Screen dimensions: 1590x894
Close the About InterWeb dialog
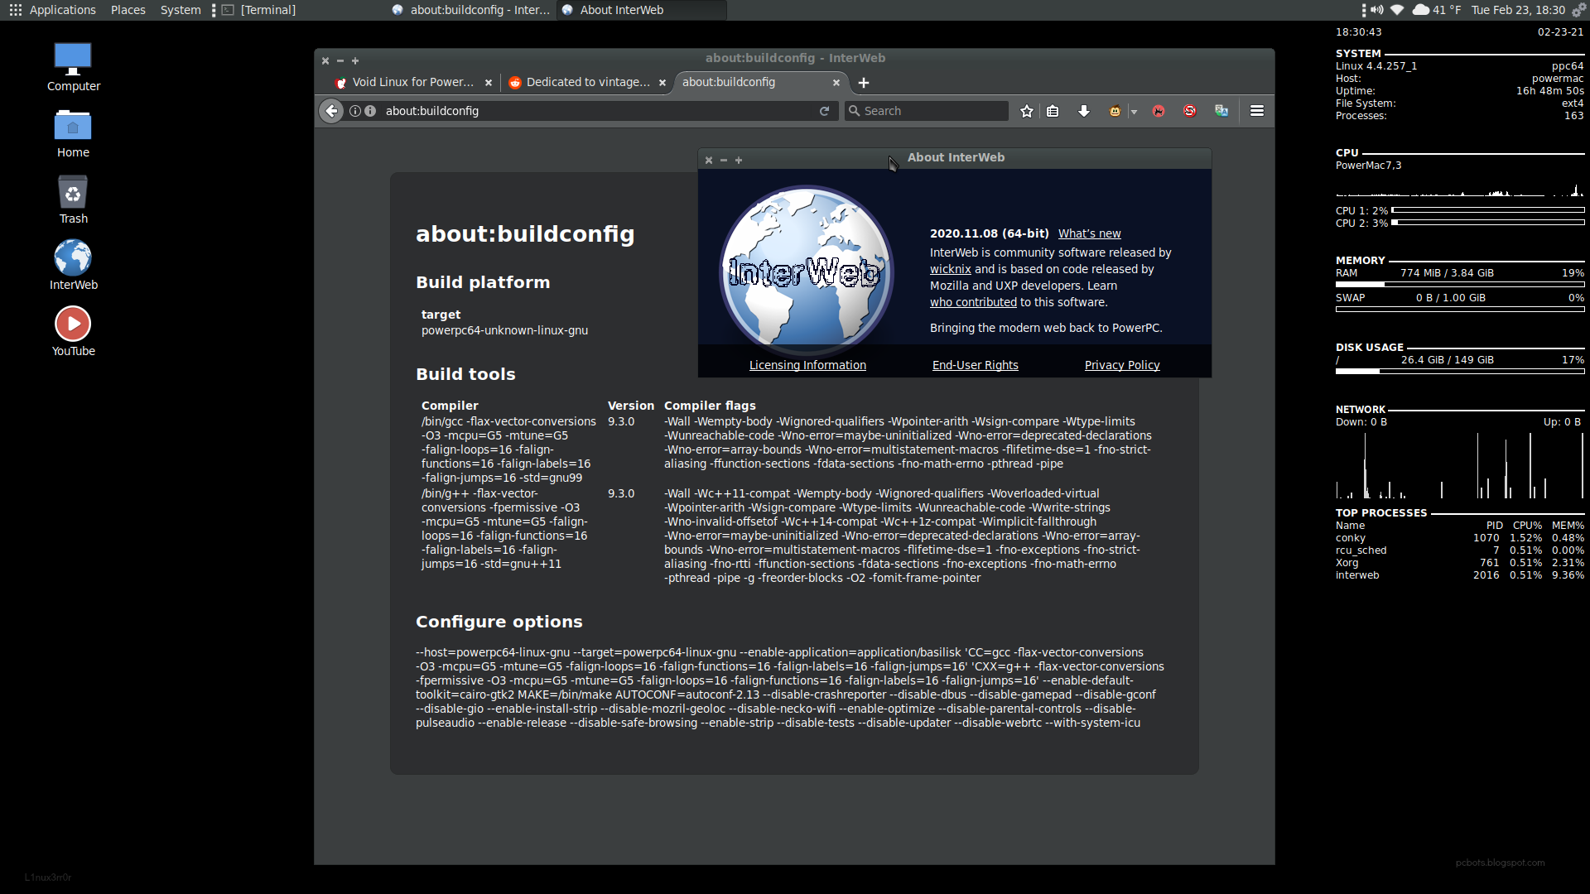(x=709, y=160)
